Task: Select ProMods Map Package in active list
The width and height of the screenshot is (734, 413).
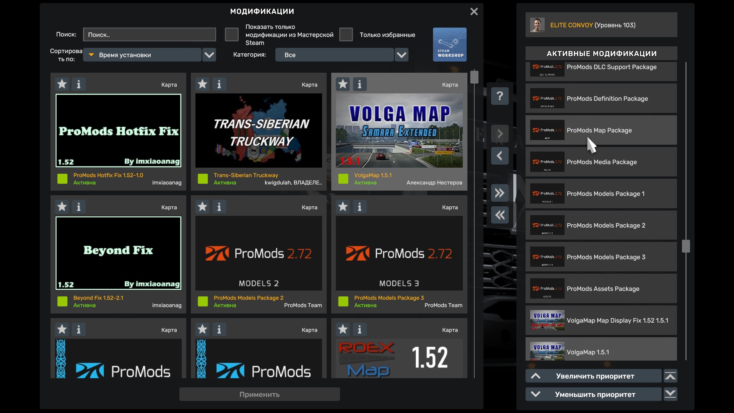Action: click(601, 130)
